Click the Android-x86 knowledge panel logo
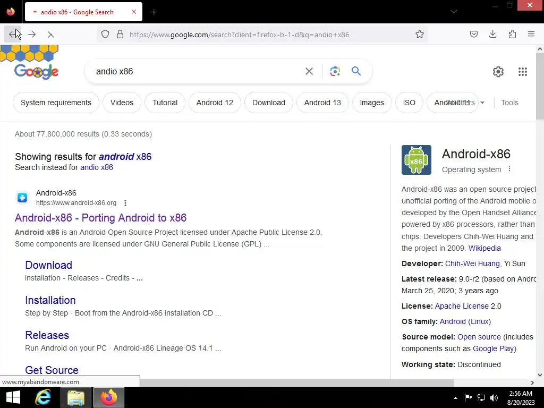This screenshot has height=408, width=544. pos(416,159)
